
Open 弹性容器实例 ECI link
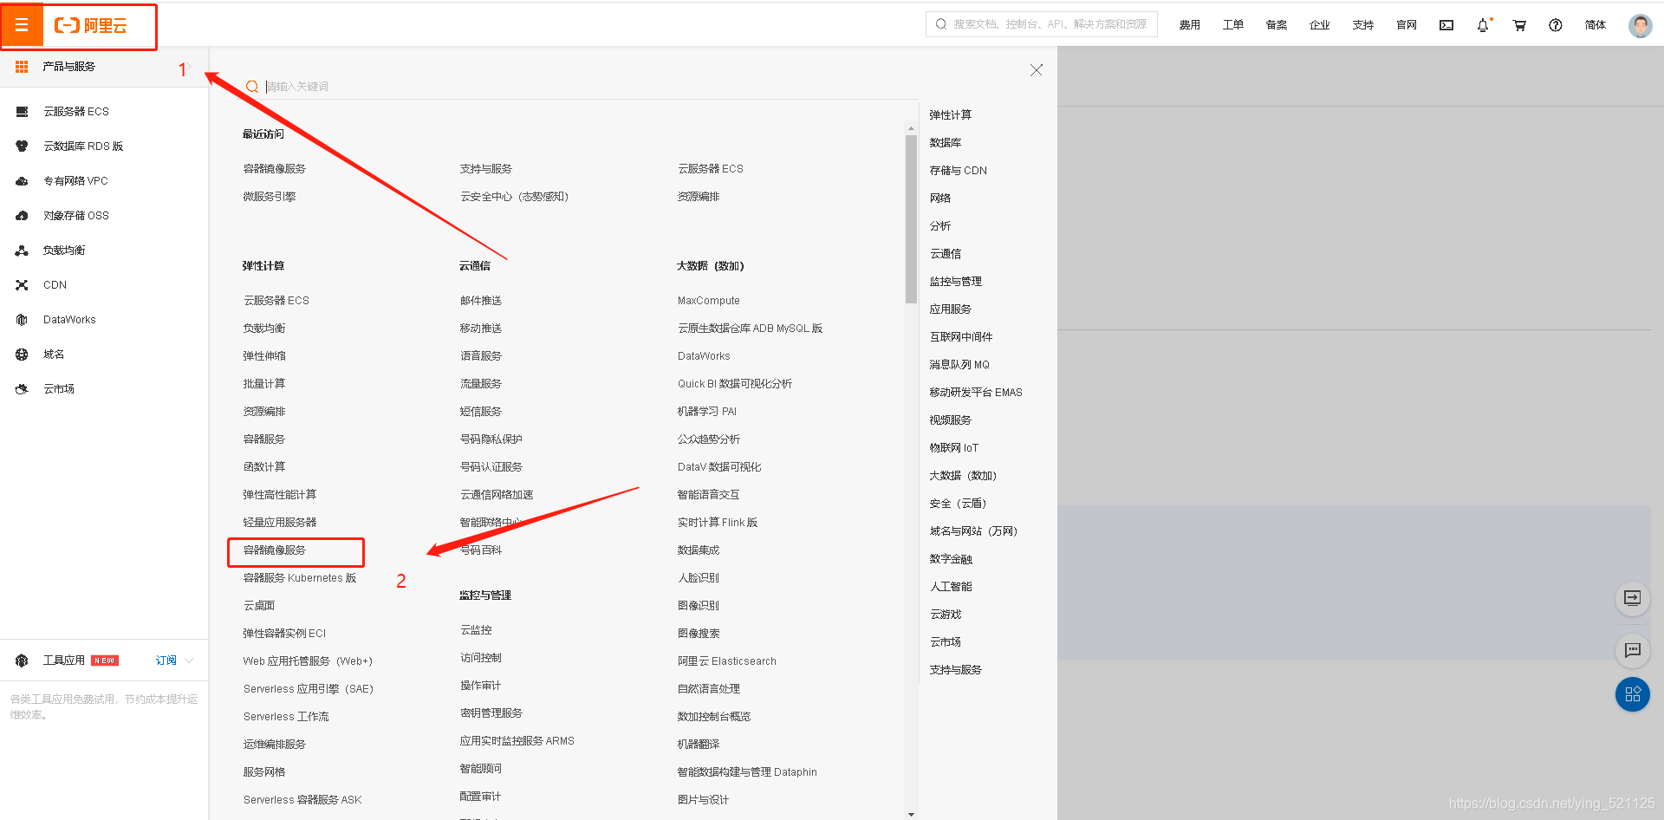click(x=284, y=634)
